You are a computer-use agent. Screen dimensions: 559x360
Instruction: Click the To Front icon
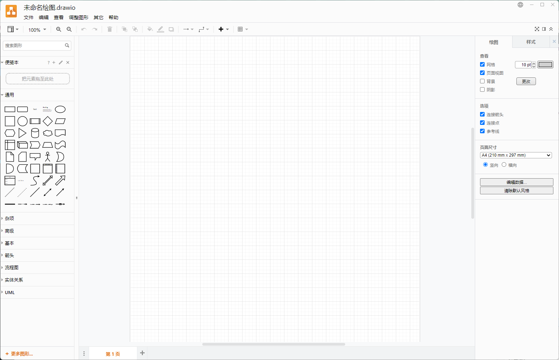(x=124, y=29)
